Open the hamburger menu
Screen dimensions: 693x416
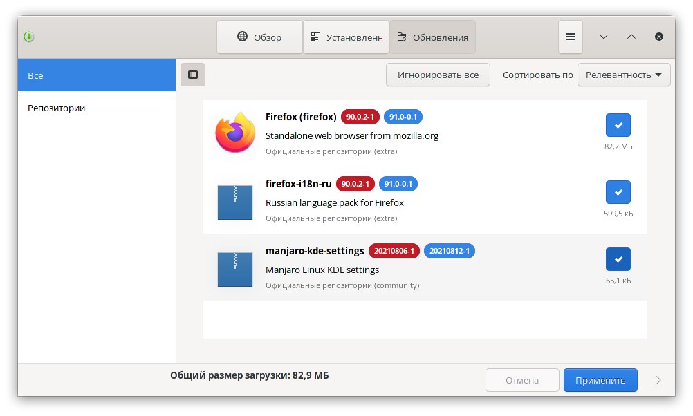click(570, 37)
